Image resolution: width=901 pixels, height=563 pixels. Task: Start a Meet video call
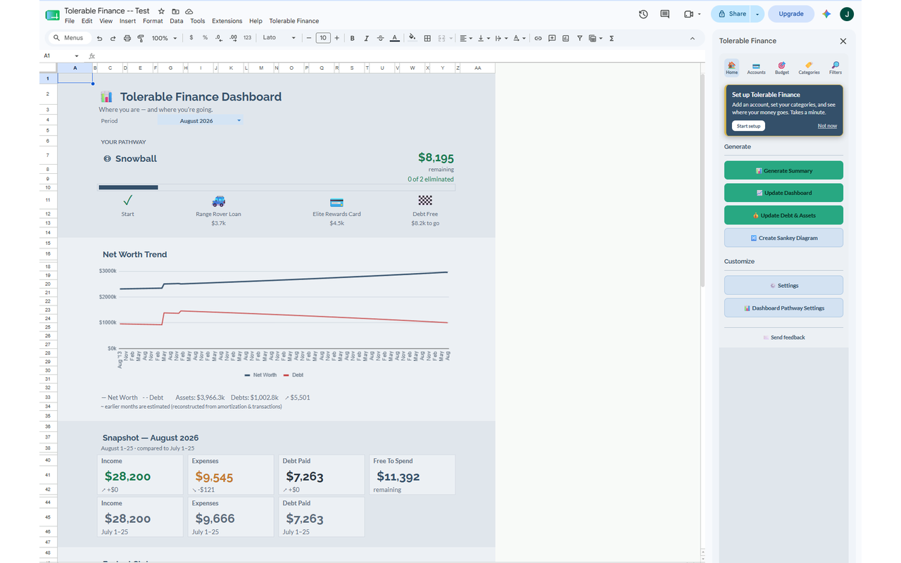coord(688,14)
